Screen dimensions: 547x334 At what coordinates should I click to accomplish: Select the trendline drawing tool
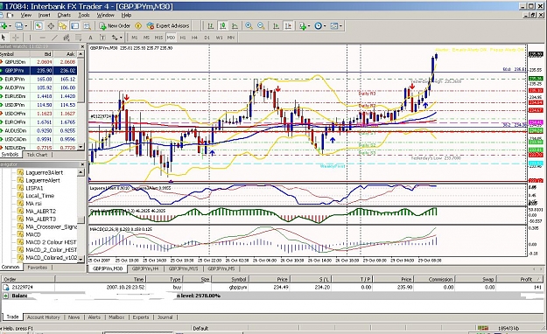[x=54, y=38]
